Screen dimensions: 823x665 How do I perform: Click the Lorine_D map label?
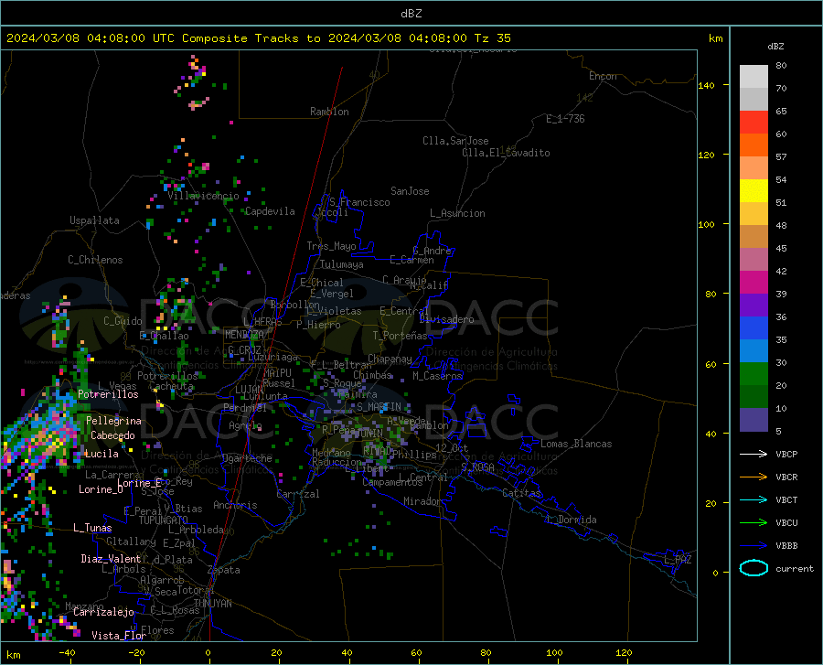tap(101, 489)
